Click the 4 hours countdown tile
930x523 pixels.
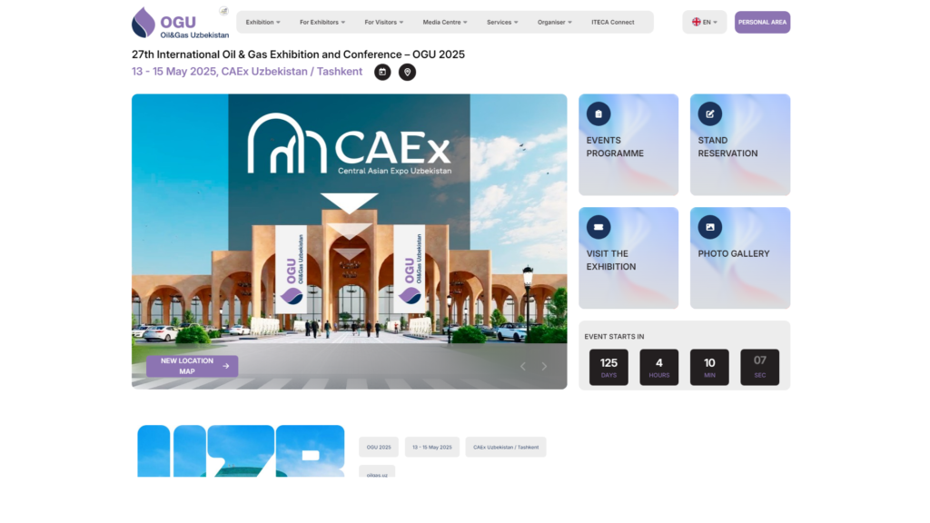pos(659,367)
